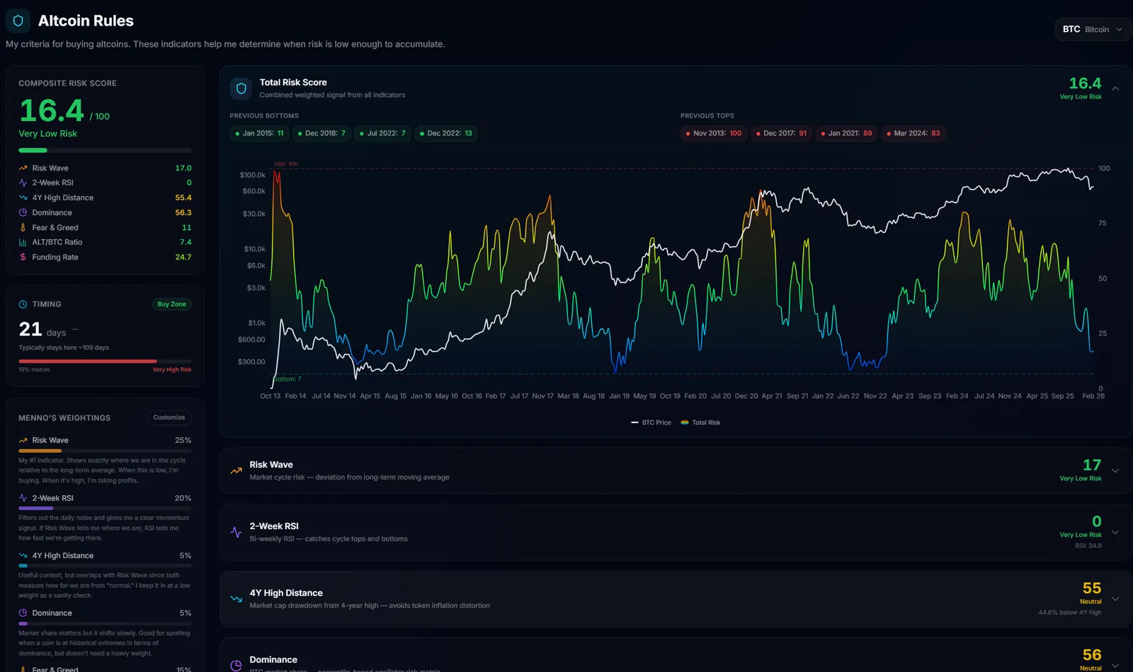Expand the 4Y High Distance row
This screenshot has width=1133, height=672.
point(1115,598)
